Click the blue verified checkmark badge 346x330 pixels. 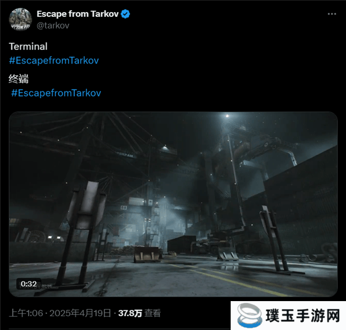(125, 14)
